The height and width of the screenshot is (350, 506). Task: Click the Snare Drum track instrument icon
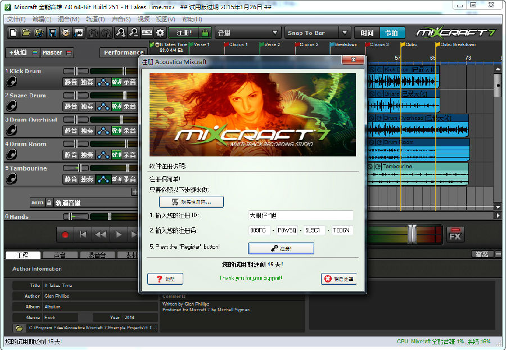(12, 106)
